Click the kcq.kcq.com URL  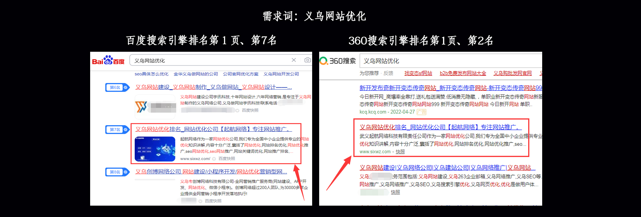(x=373, y=112)
